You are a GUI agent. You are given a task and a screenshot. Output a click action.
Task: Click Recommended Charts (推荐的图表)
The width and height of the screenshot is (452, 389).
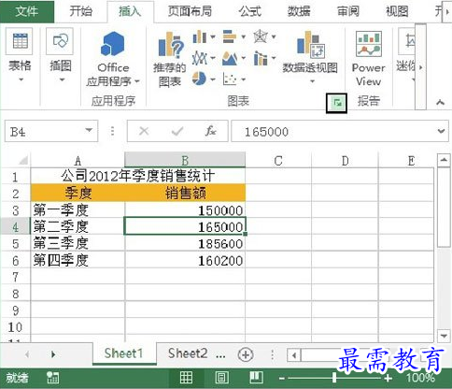click(170, 59)
